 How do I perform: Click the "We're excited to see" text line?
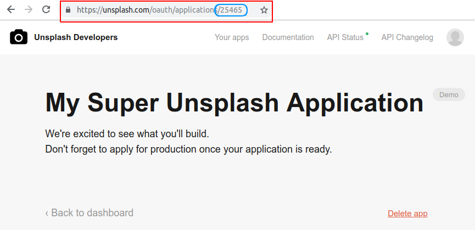127,133
